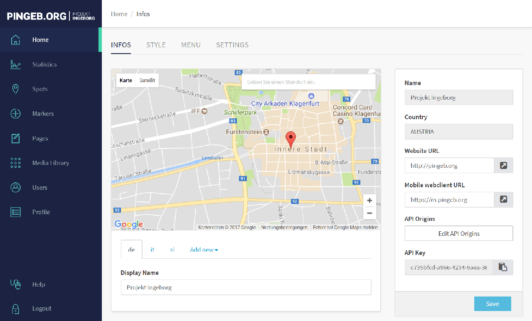532x321 pixels.
Task: Click the Display Name input field
Action: pyautogui.click(x=246, y=287)
